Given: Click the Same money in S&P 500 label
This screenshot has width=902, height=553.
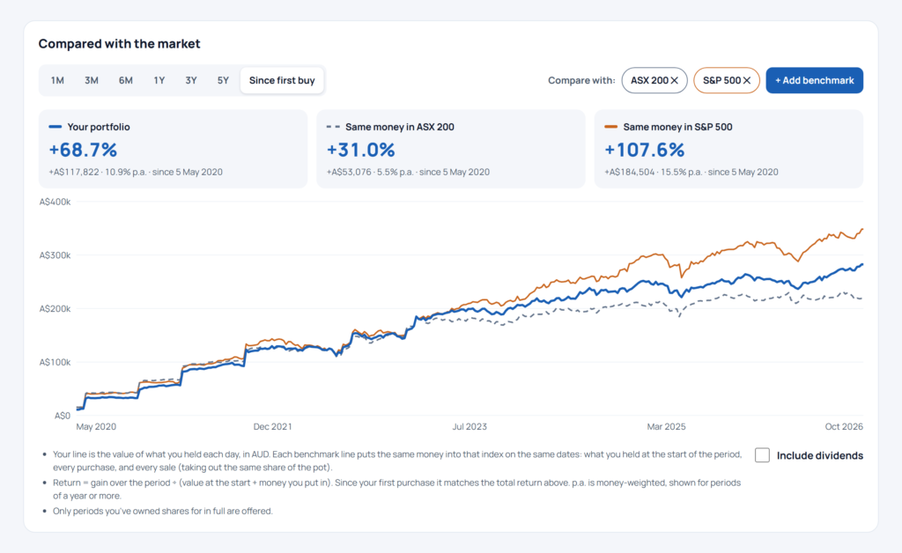Looking at the screenshot, I should coord(677,127).
